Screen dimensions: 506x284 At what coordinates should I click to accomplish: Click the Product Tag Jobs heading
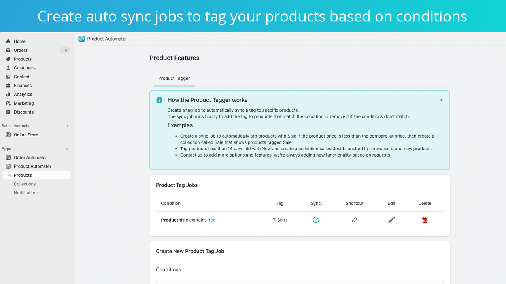click(x=177, y=185)
